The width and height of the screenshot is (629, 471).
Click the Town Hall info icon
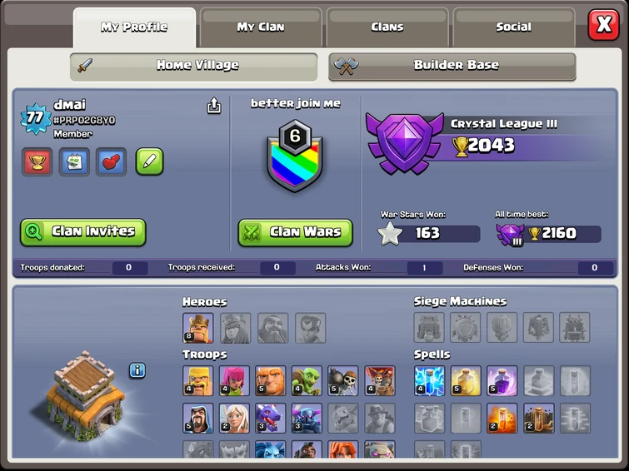137,370
